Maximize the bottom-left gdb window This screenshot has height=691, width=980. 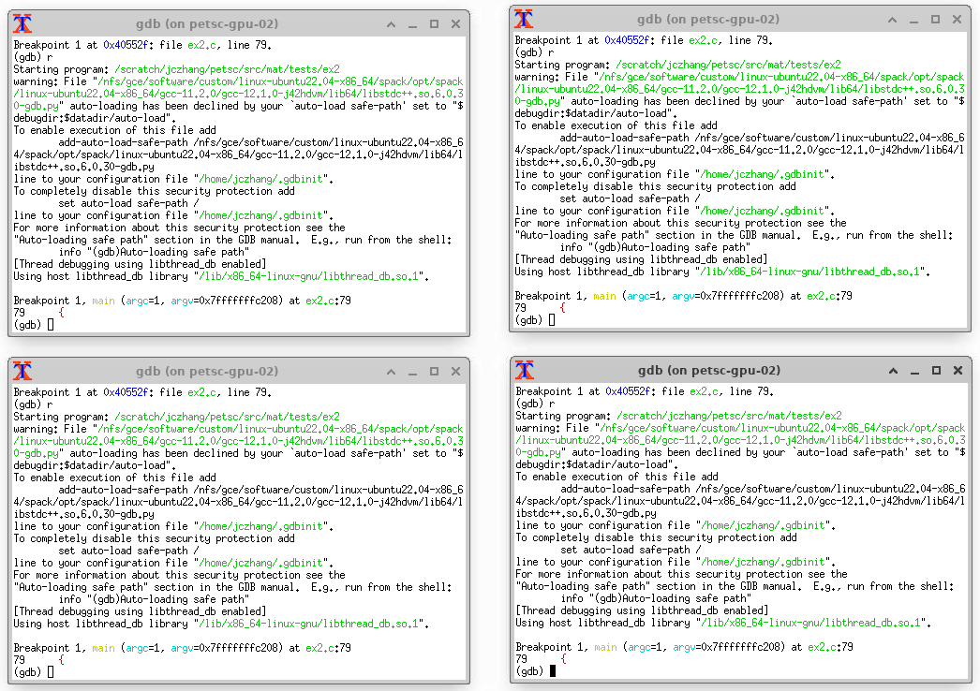pyautogui.click(x=434, y=371)
